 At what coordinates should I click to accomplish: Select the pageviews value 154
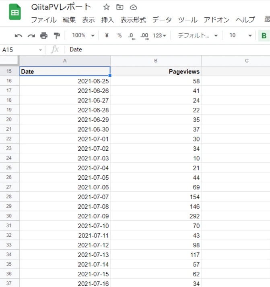pyautogui.click(x=156, y=197)
